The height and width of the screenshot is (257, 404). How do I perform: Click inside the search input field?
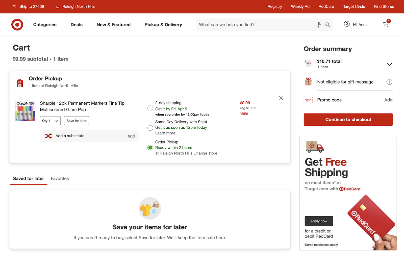[252, 24]
